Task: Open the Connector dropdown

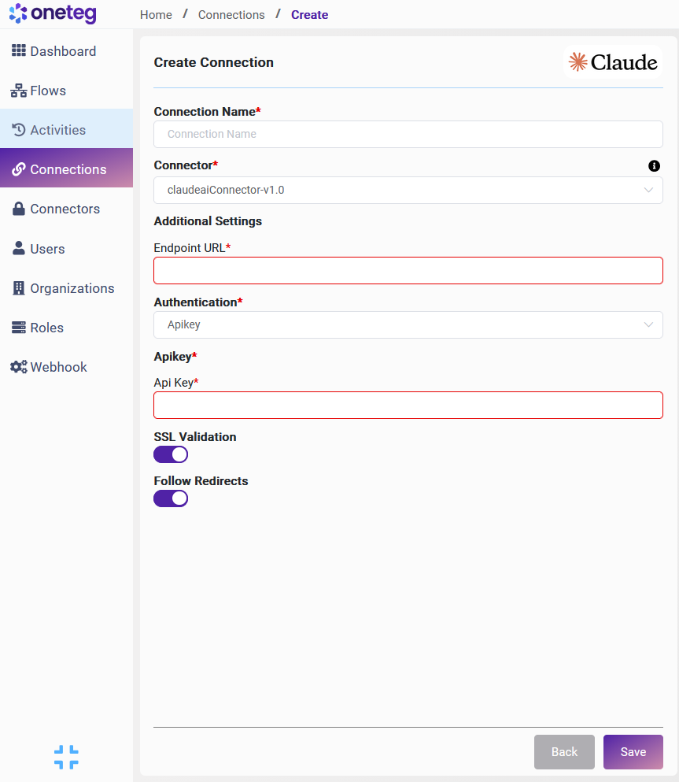Action: (408, 190)
